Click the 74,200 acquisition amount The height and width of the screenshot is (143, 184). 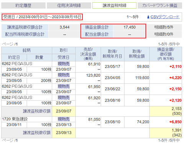click(x=143, y=122)
